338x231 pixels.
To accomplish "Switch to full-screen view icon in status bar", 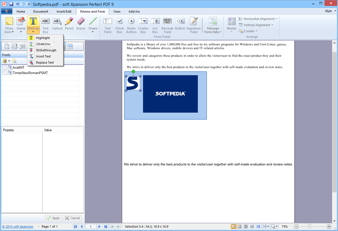I will tap(258, 227).
